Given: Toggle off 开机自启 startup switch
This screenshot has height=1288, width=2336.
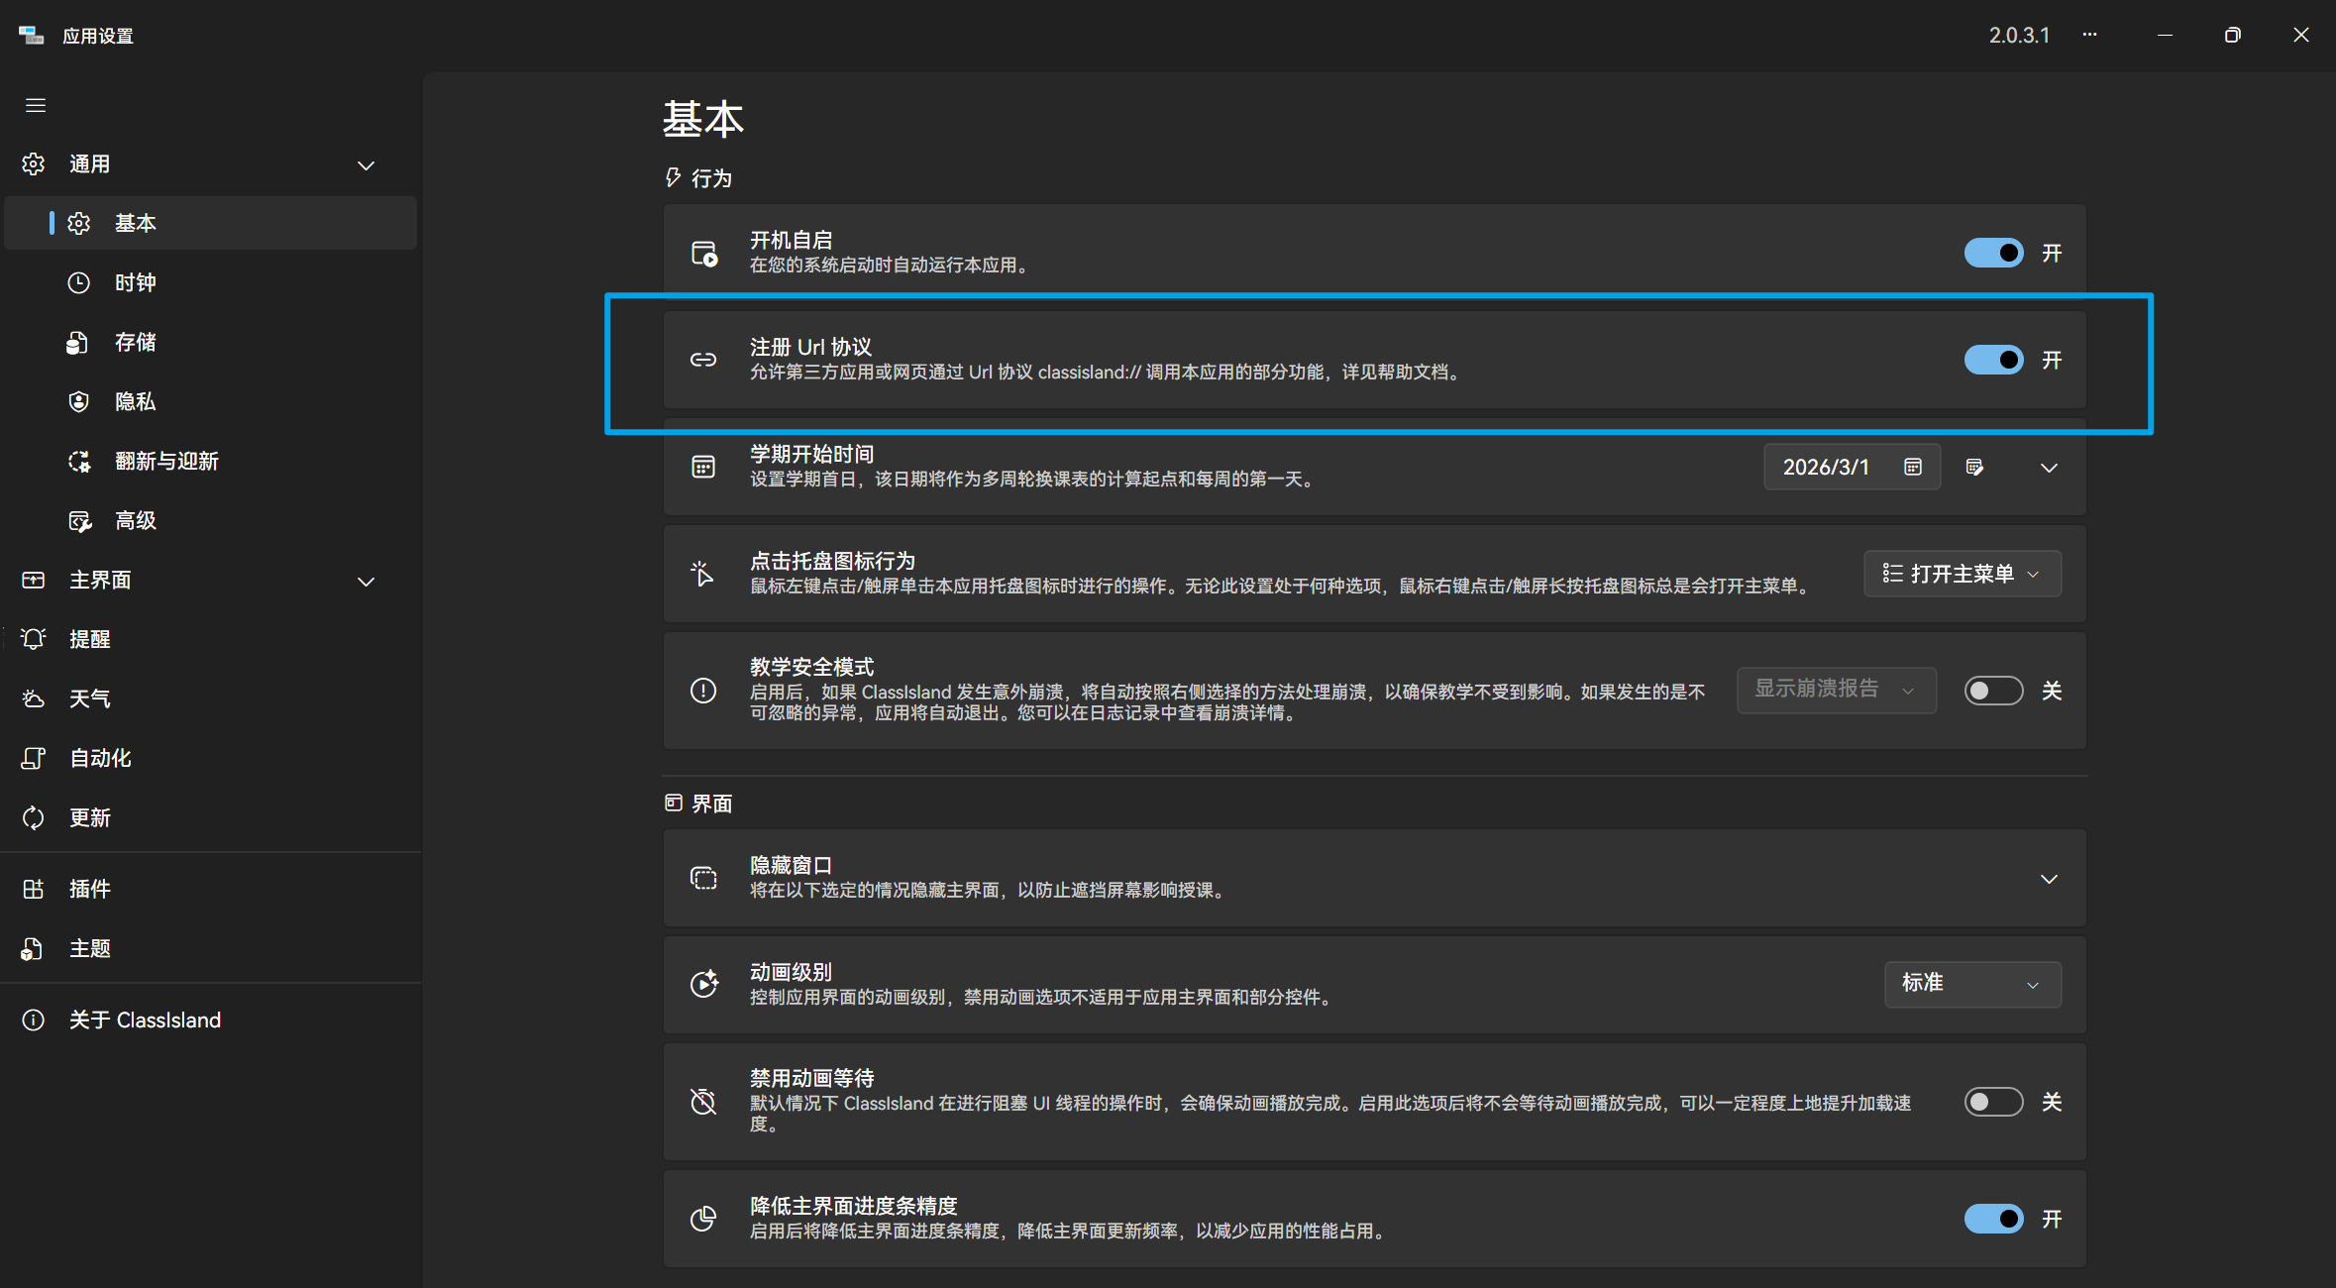Looking at the screenshot, I should (1994, 253).
